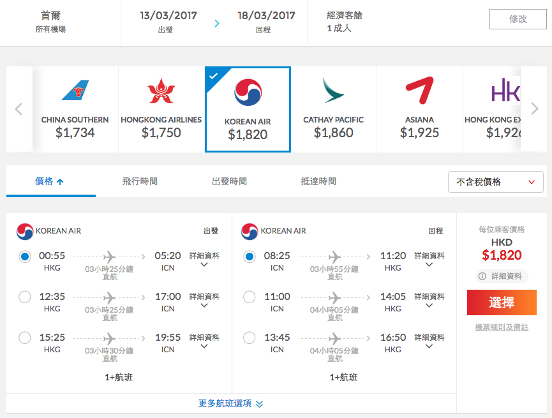Click the info icon beside 詳細資料 under price
This screenshot has width=552, height=418.
coord(482,276)
